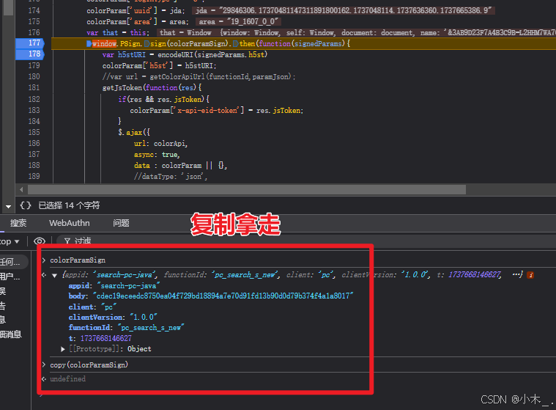Switch to the 搜索 tab
The height and width of the screenshot is (410, 556).
[18, 223]
